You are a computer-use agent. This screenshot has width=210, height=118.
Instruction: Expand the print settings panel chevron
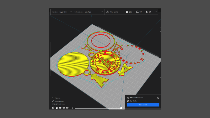156,12
